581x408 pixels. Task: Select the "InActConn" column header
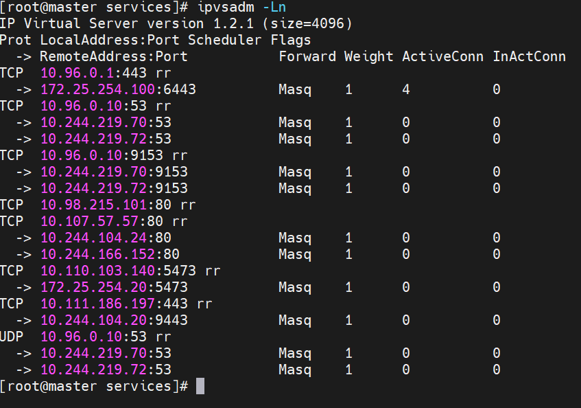[x=529, y=56]
